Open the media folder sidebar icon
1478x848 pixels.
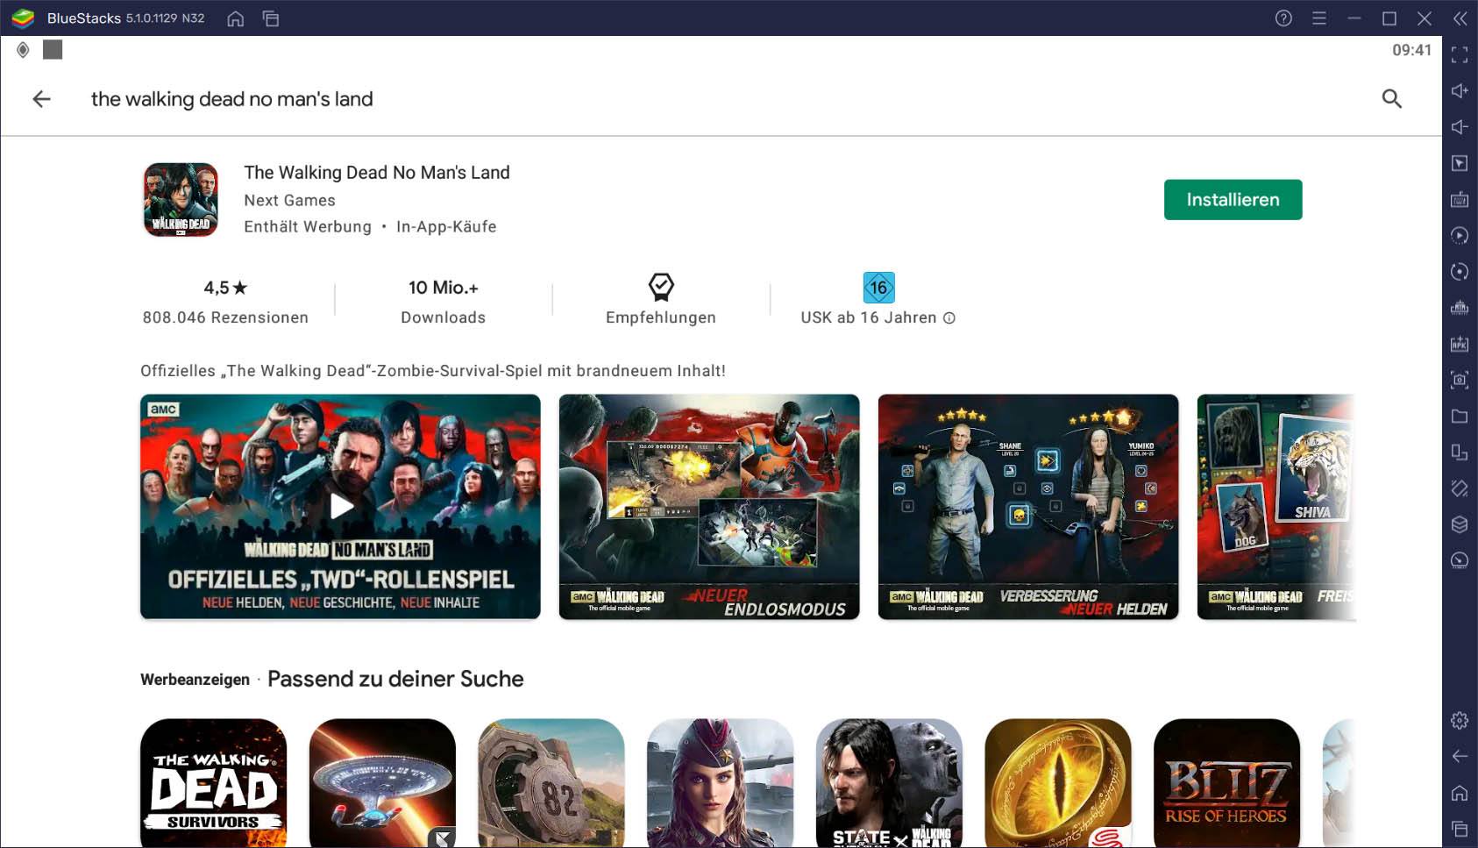[x=1460, y=416]
